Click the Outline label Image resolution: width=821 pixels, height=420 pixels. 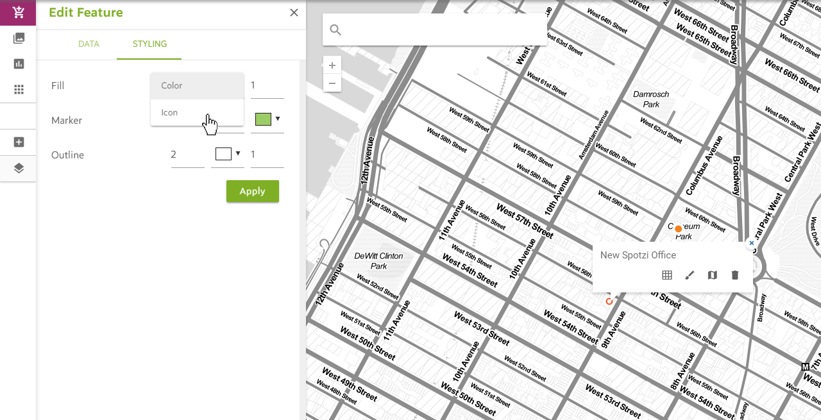coord(68,155)
